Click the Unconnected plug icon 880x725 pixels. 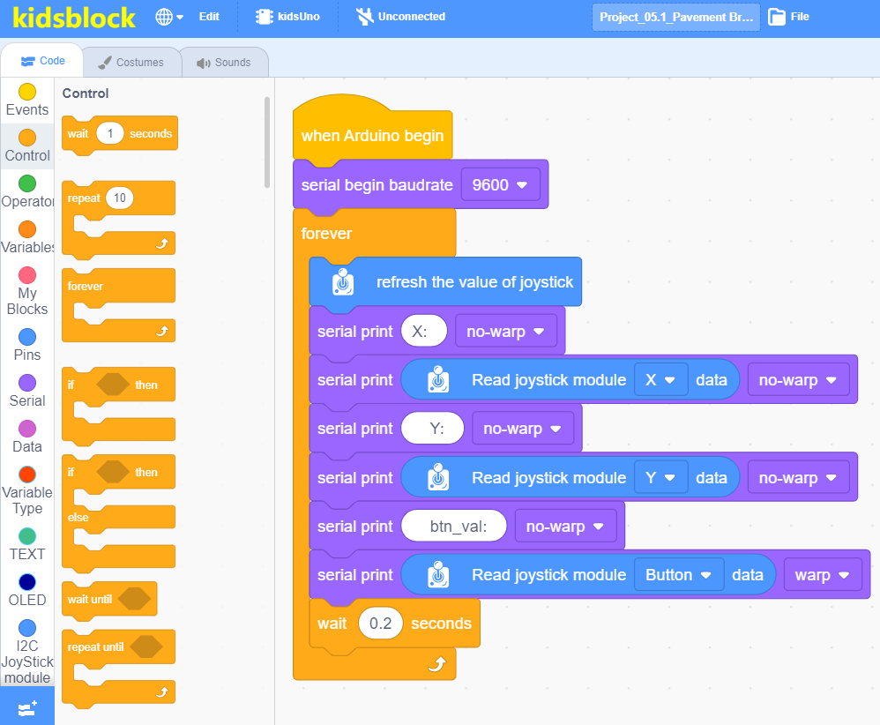[365, 17]
